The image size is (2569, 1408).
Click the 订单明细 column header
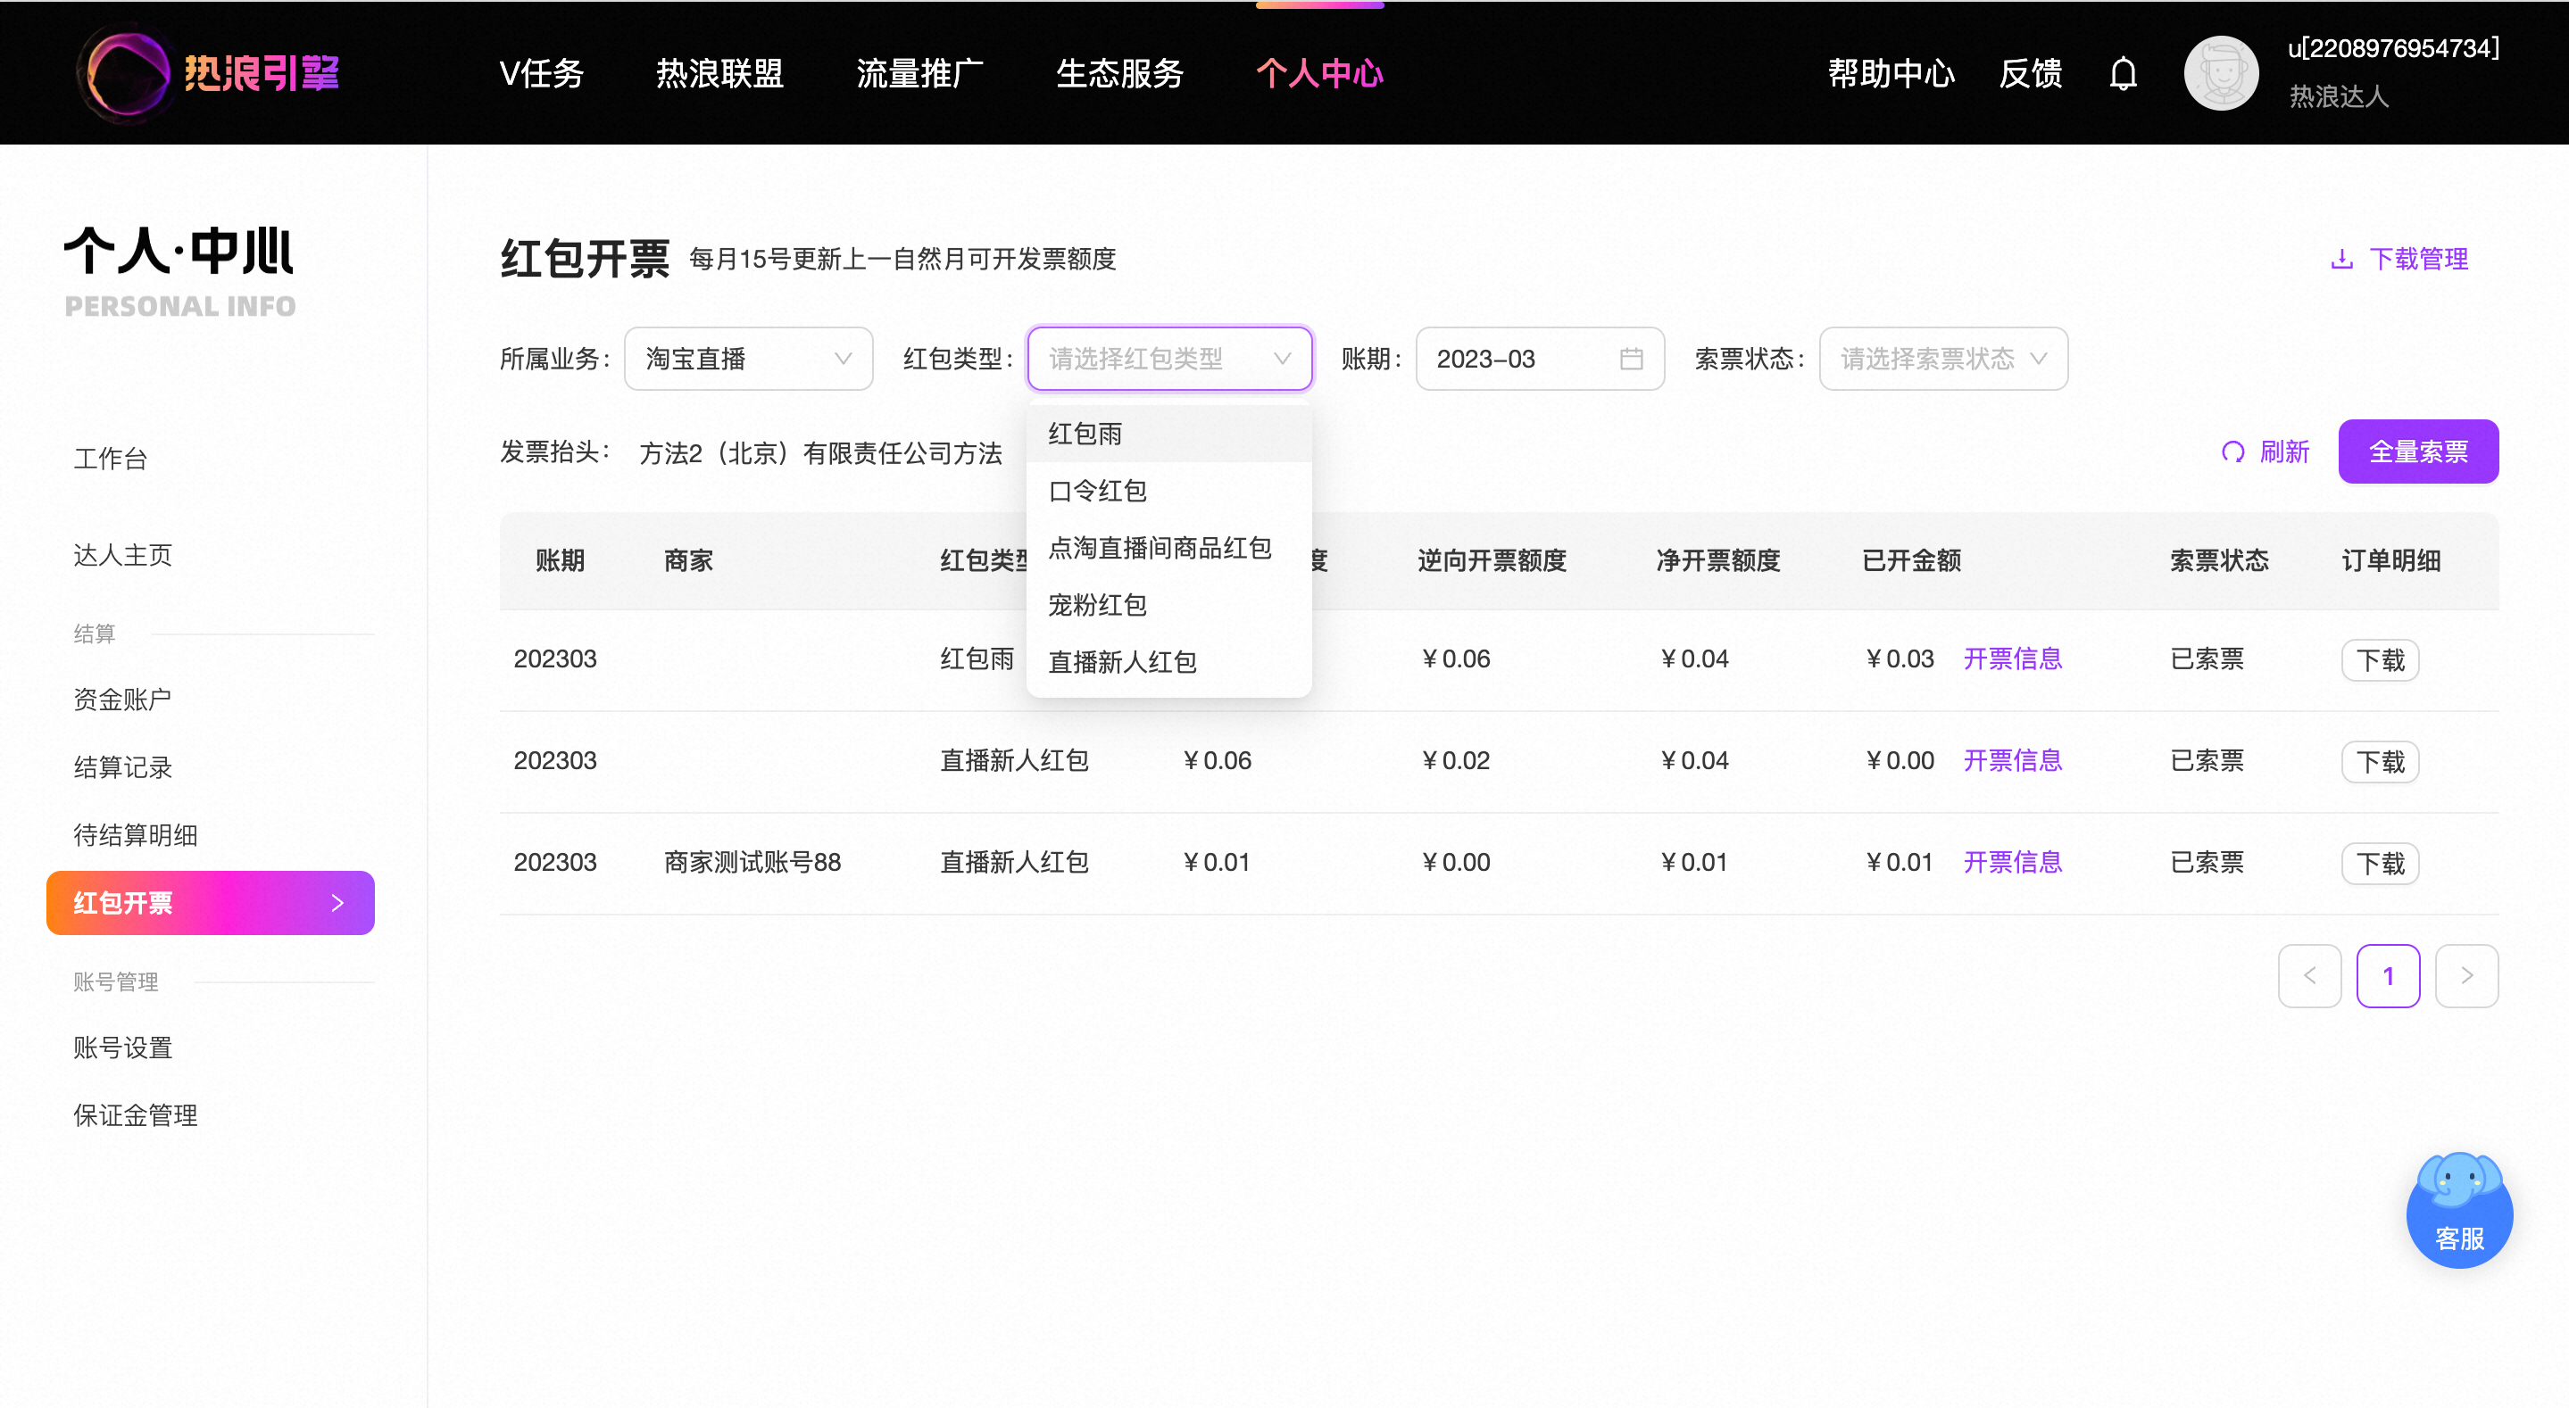point(2390,560)
